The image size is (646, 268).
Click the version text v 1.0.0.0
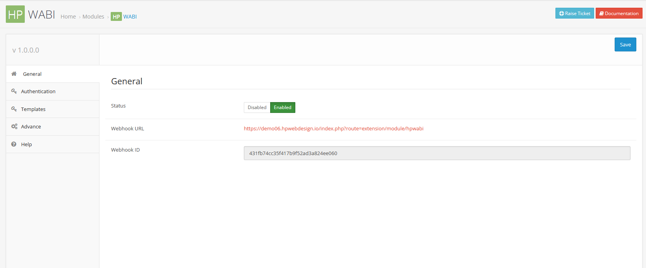pos(26,50)
